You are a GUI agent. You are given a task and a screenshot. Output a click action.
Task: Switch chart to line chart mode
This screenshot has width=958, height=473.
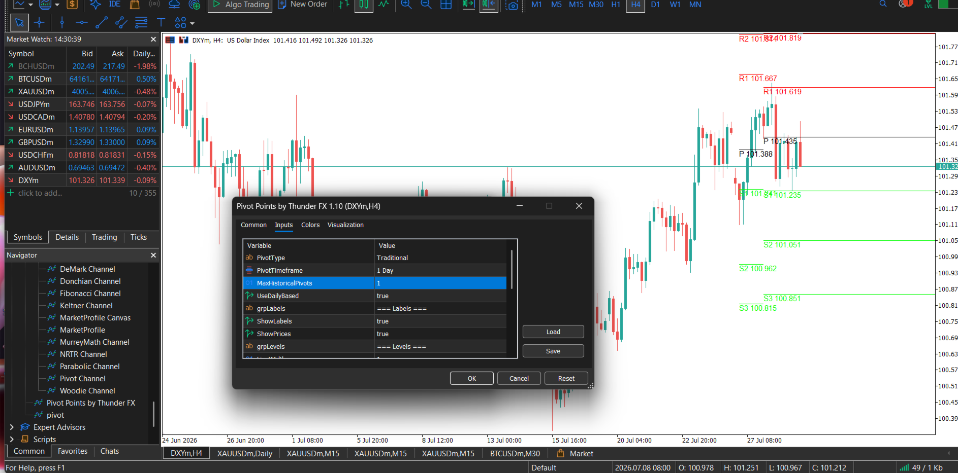tap(384, 5)
